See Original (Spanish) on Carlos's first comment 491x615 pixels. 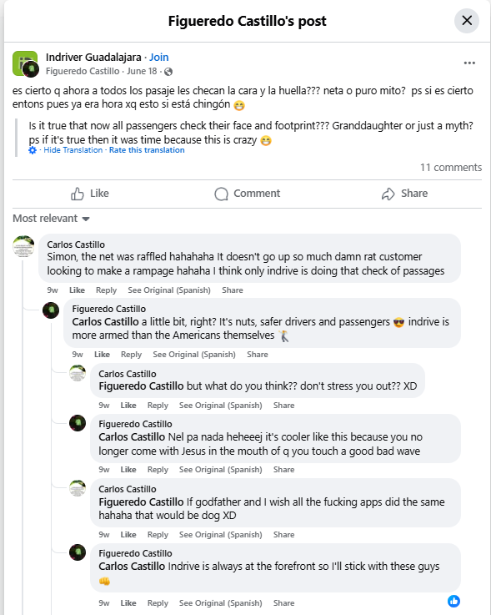click(x=169, y=290)
